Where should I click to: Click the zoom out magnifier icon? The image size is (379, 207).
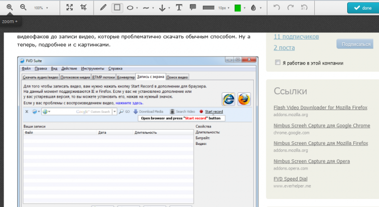[x=23, y=8]
